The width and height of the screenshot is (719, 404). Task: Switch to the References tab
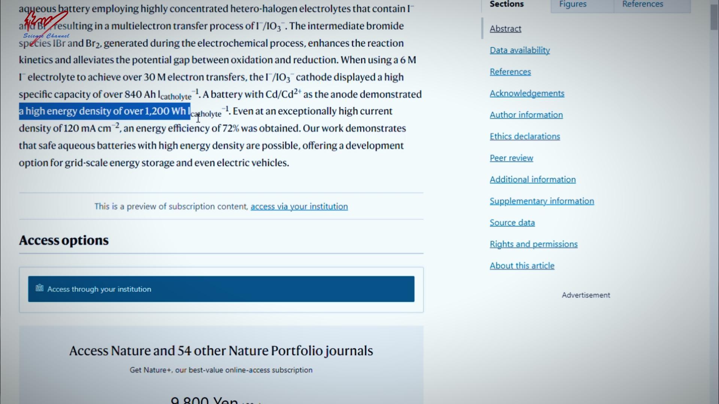(x=642, y=4)
